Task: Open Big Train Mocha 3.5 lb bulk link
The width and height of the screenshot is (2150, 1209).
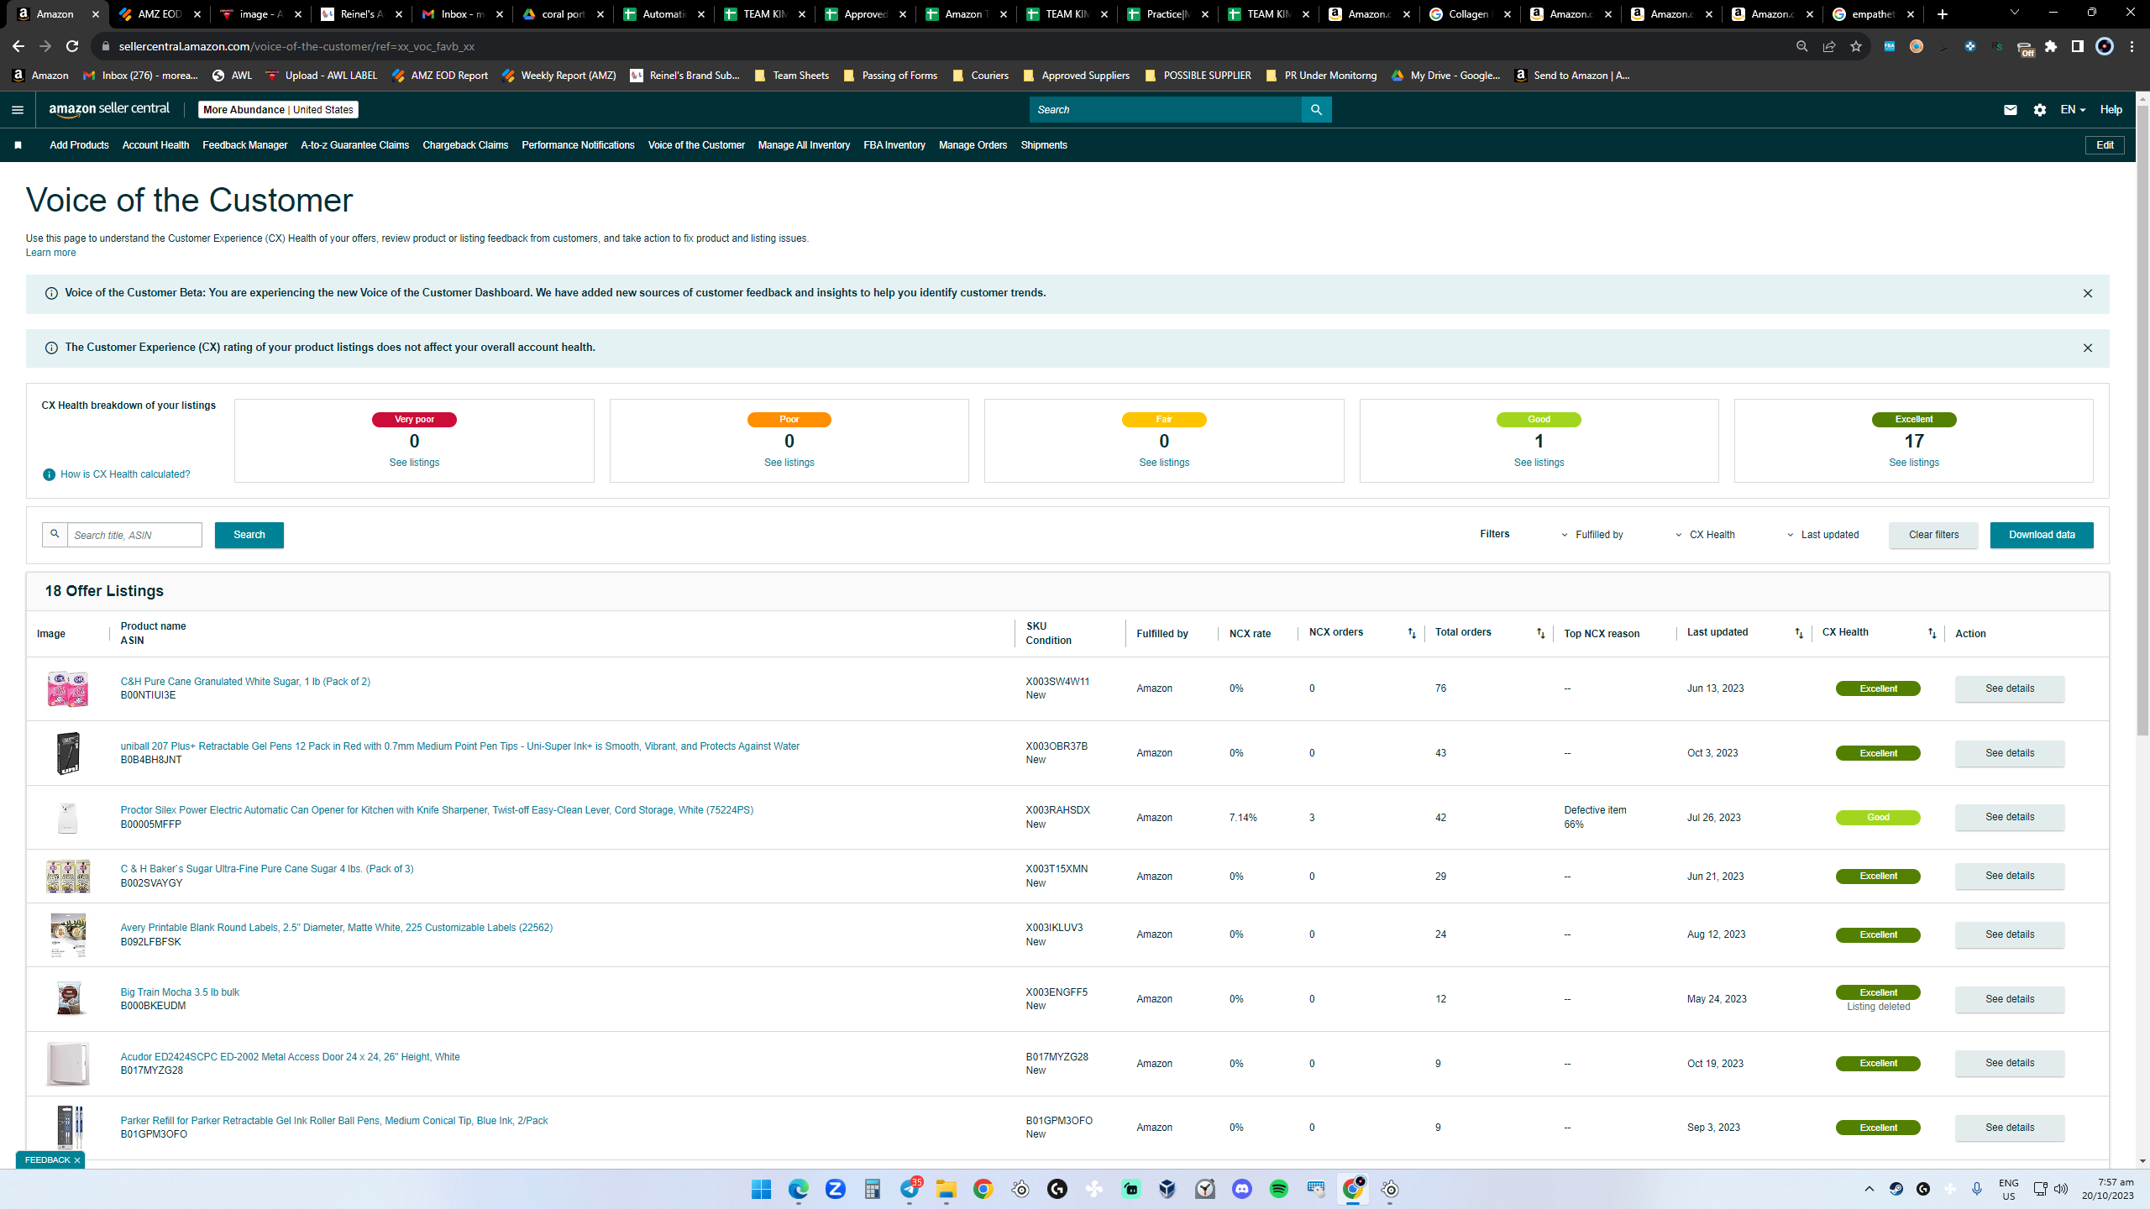Action: pos(180,992)
